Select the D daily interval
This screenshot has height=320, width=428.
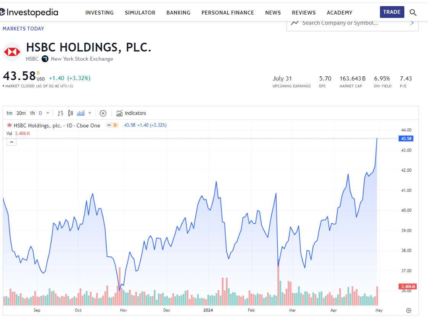40,113
